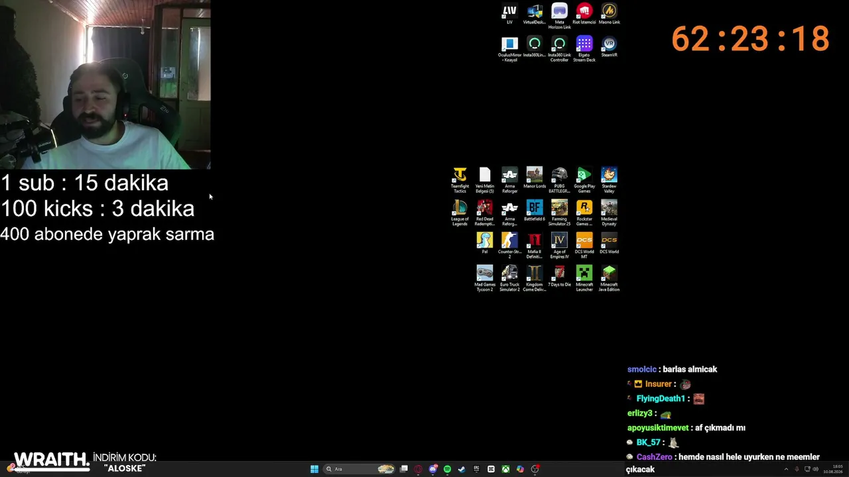This screenshot has width=849, height=477.
Task: Open the taskbar clock and date
Action: [834, 469]
